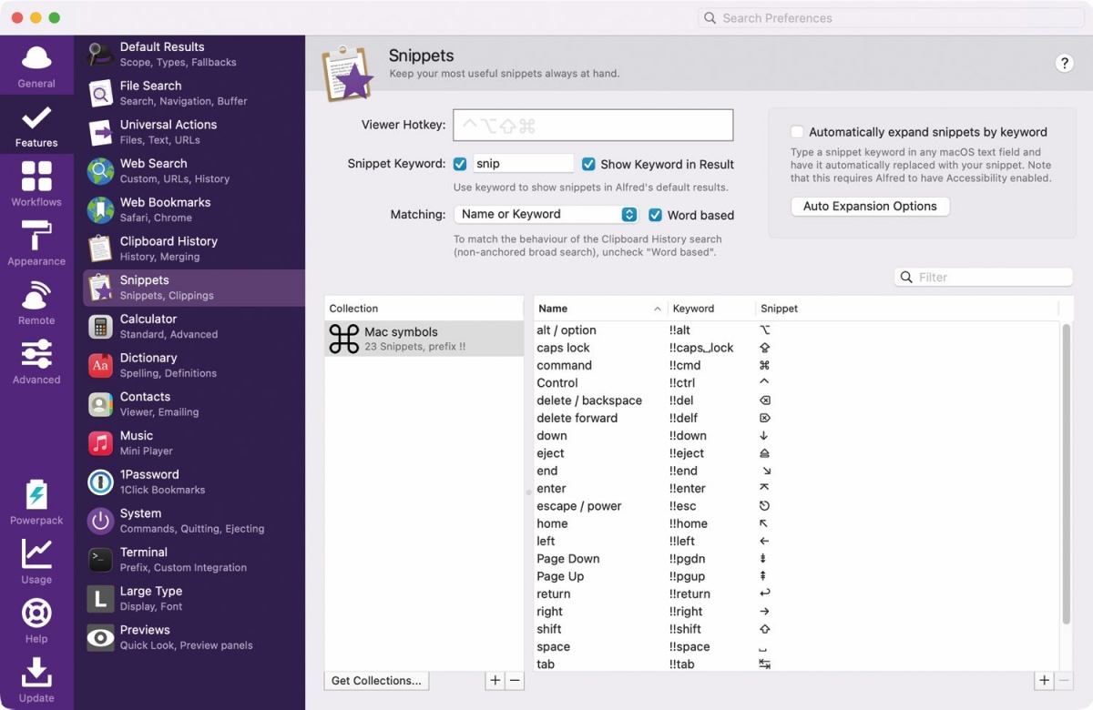1093x710 pixels.
Task: Select Clipboard History feature
Action: (x=194, y=248)
